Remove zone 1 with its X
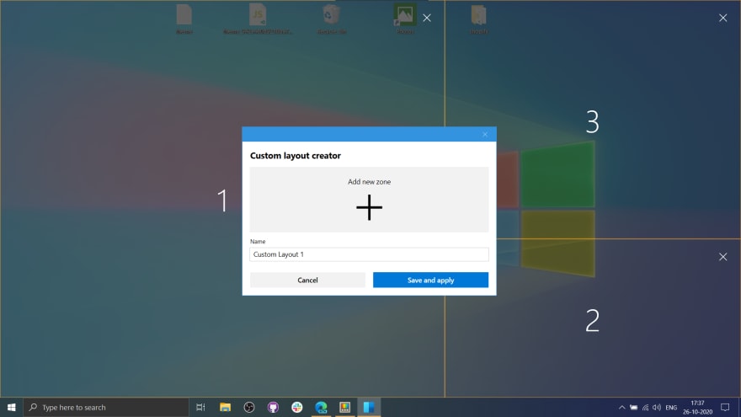The image size is (741, 417). click(x=427, y=18)
